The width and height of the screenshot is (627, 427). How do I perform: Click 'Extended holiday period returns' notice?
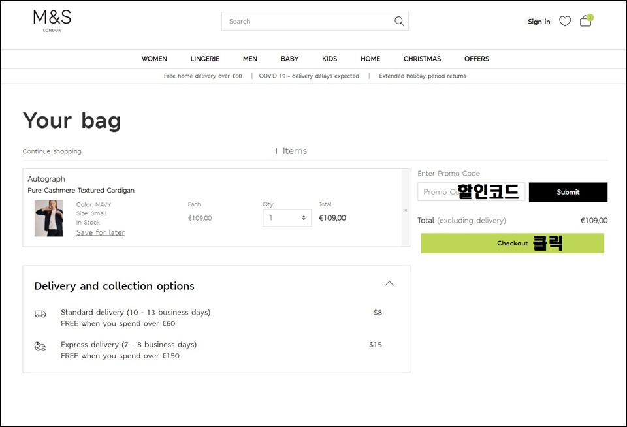(x=423, y=76)
